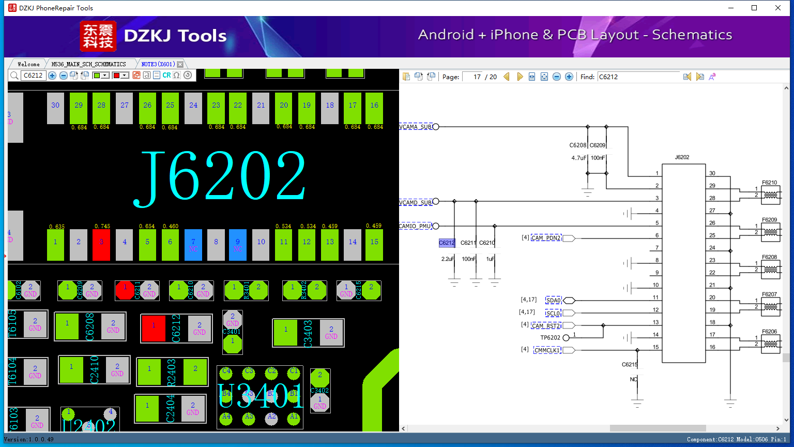Viewport: 794px width, 447px height.
Task: Find previous occurrence of C6212
Action: 687,77
